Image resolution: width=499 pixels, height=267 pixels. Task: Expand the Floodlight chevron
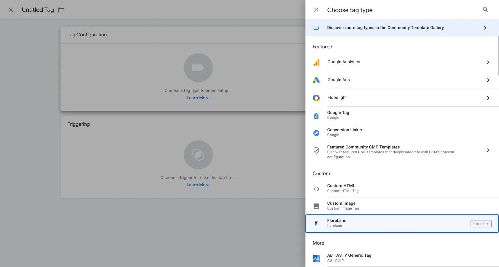[488, 98]
